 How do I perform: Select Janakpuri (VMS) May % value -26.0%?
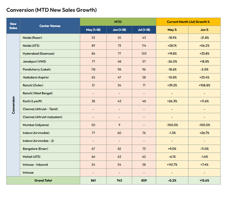tap(172, 62)
